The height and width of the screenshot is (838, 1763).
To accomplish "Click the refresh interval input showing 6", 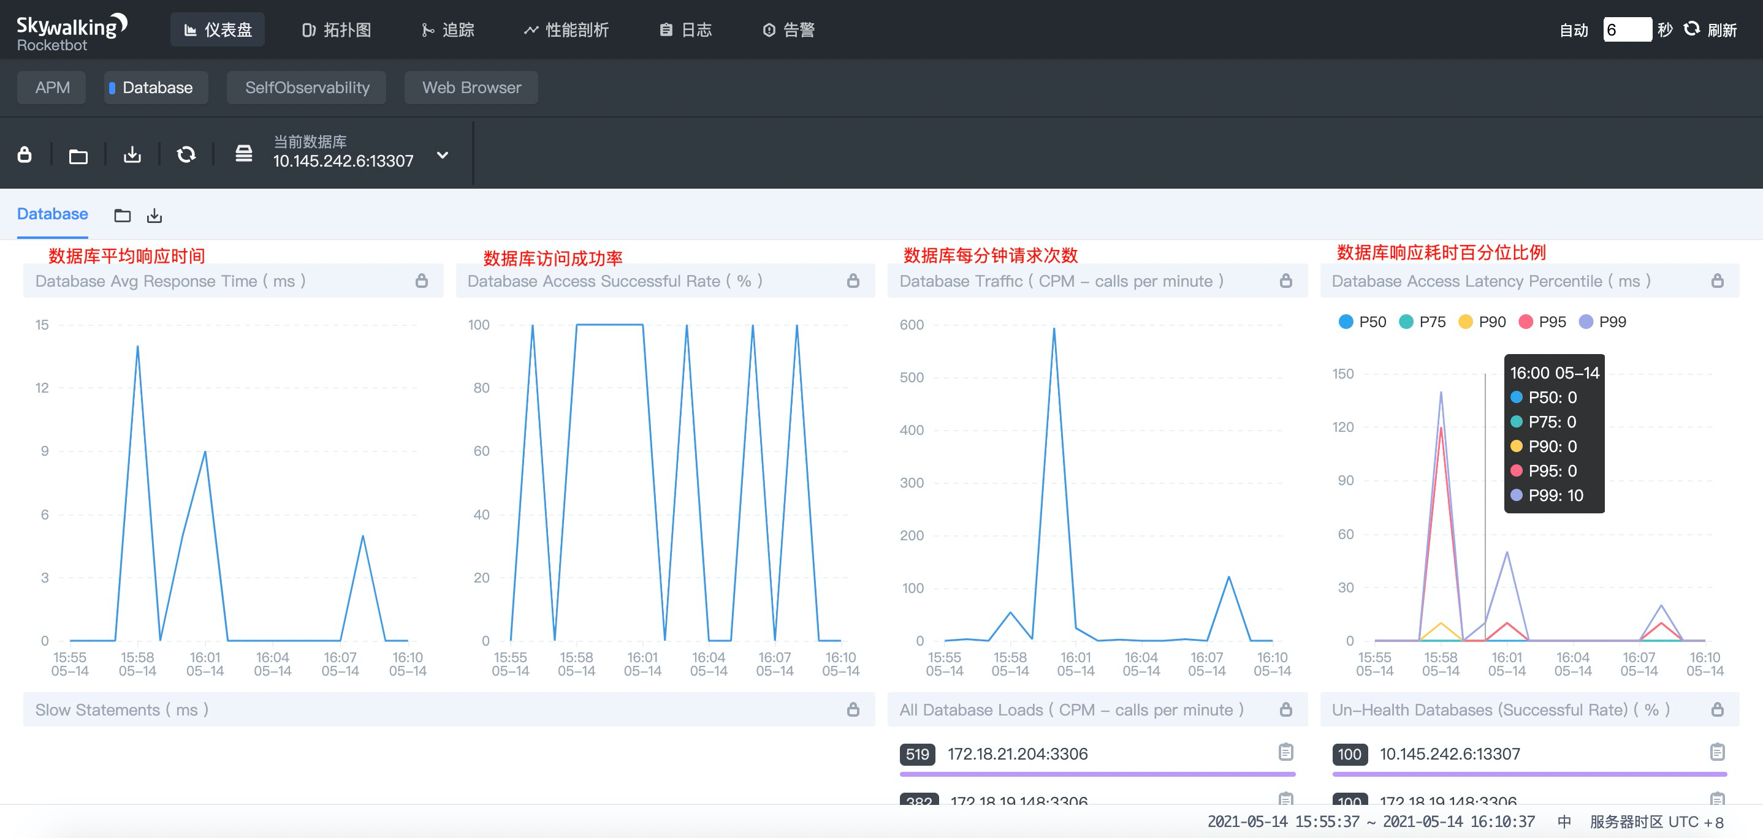I will [x=1628, y=29].
